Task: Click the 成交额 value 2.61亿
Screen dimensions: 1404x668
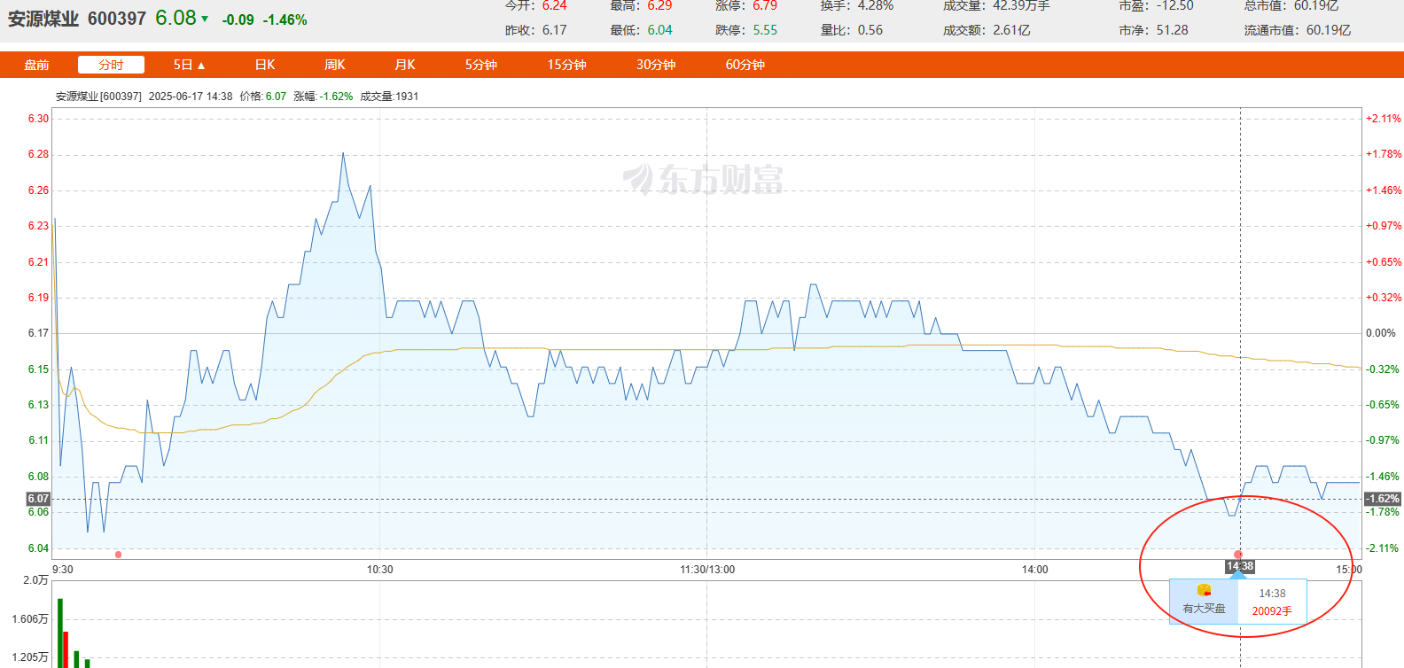Action: pos(1011,30)
